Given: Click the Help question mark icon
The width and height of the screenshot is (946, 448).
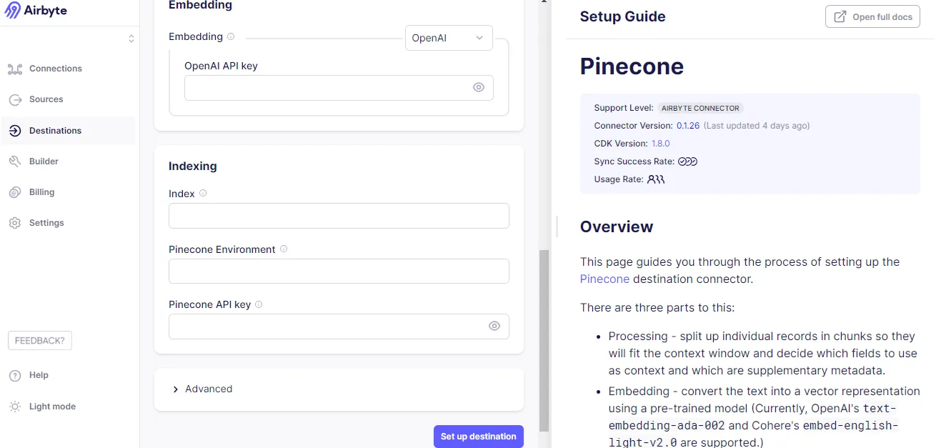Looking at the screenshot, I should pyautogui.click(x=15, y=375).
